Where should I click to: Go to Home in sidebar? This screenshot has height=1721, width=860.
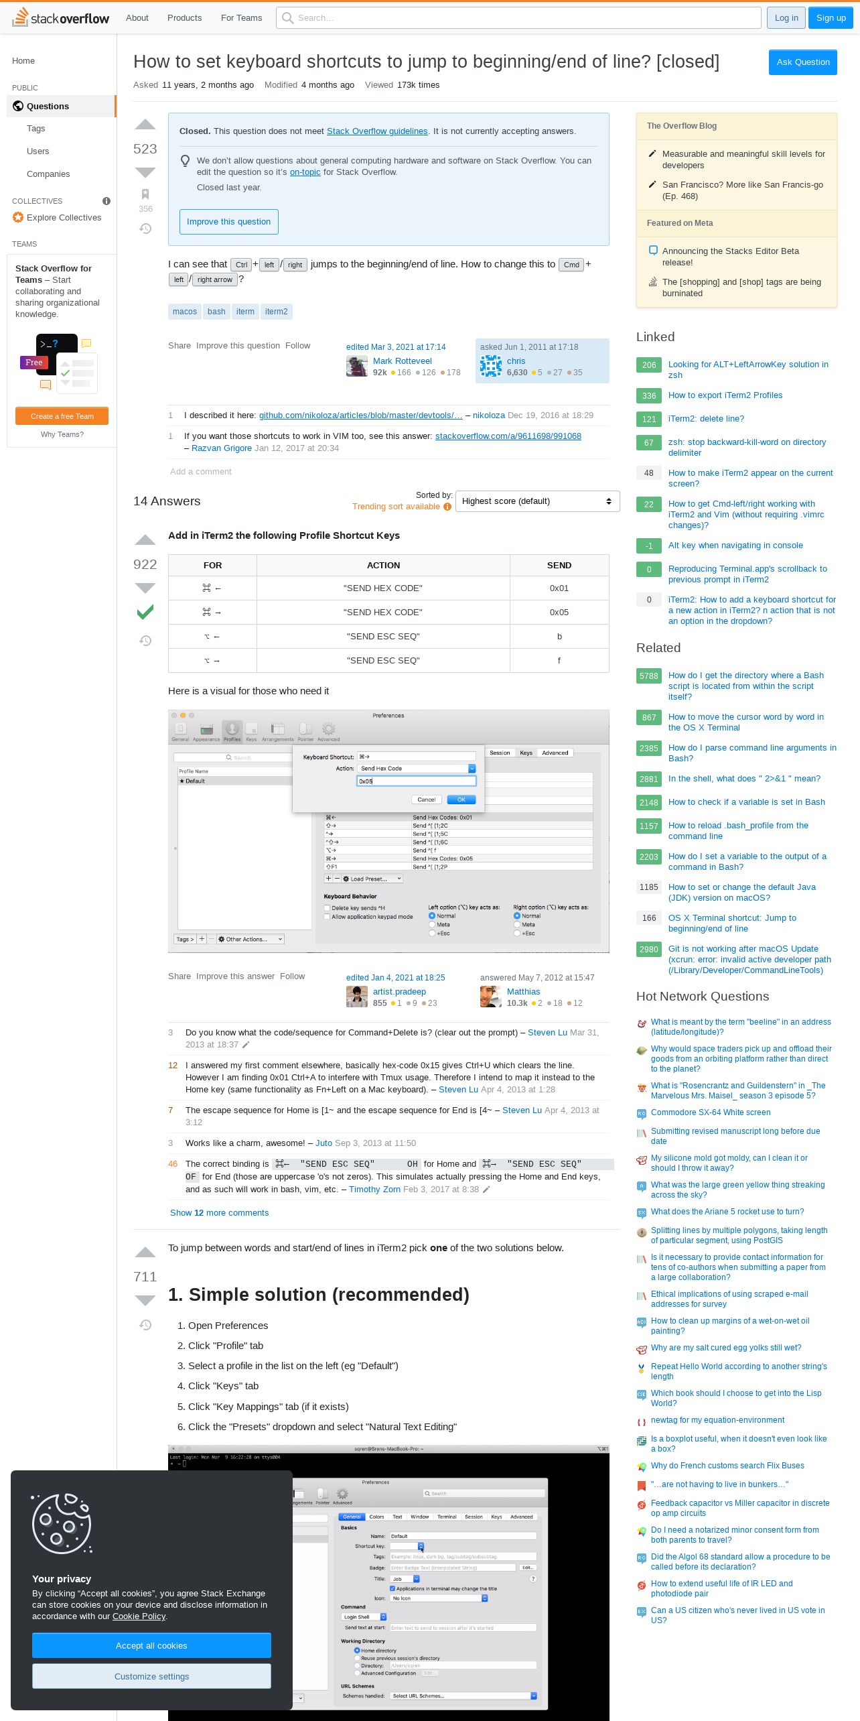pyautogui.click(x=23, y=60)
